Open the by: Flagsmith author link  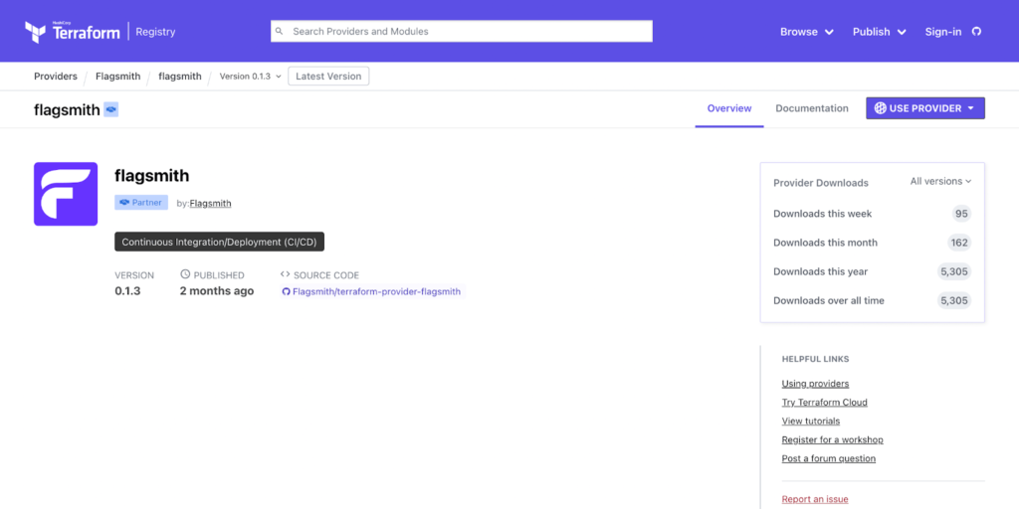click(210, 203)
